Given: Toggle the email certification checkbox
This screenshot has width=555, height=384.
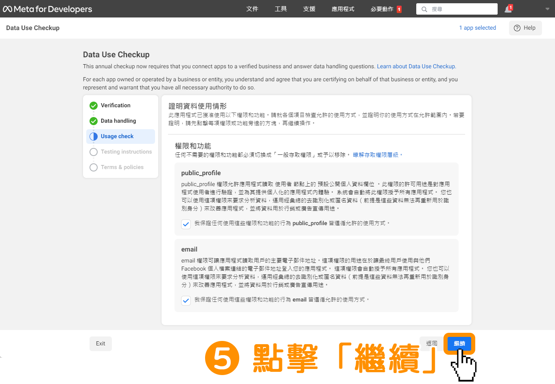Looking at the screenshot, I should [186, 300].
